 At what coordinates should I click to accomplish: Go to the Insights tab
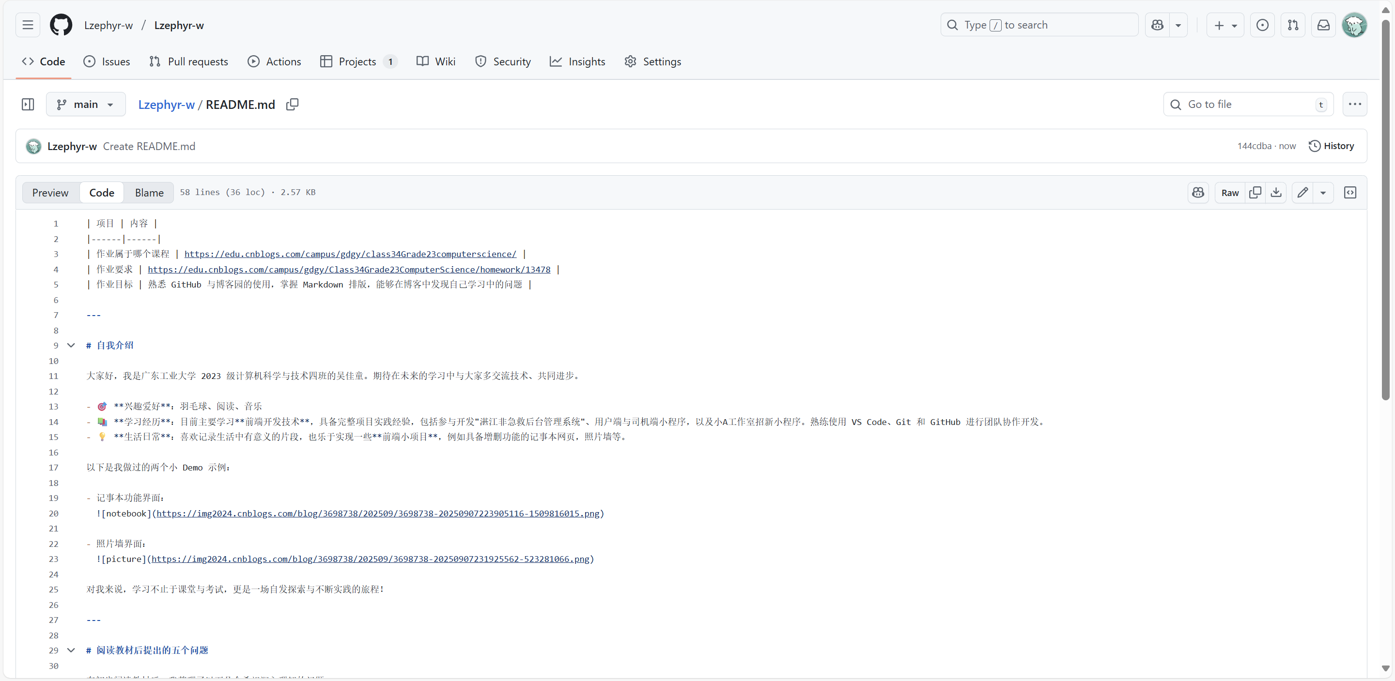click(x=577, y=62)
